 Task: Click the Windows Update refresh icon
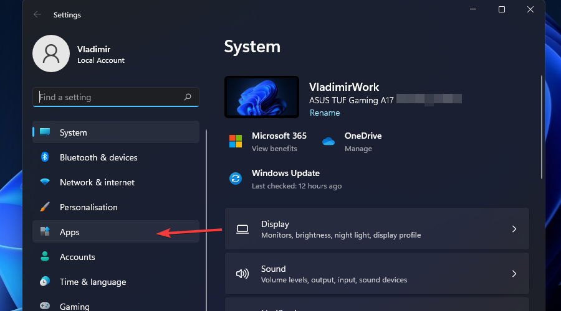[x=236, y=179]
